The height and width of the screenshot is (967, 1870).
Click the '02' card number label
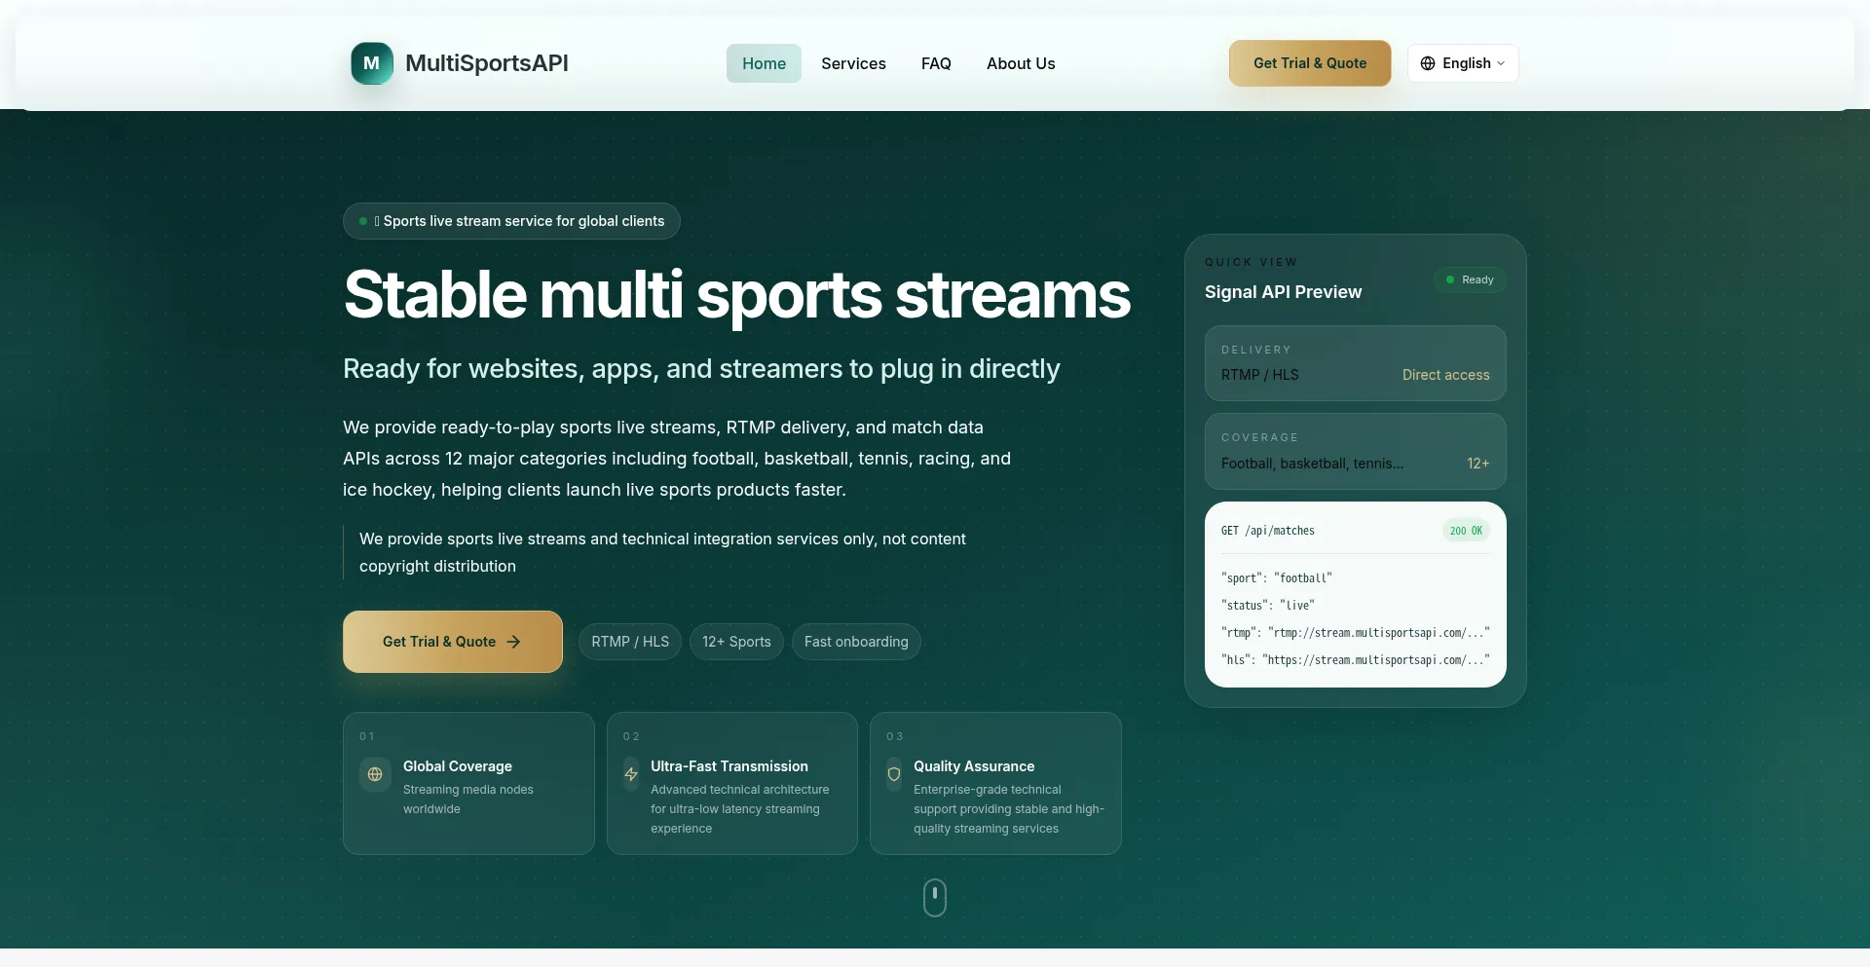click(631, 736)
